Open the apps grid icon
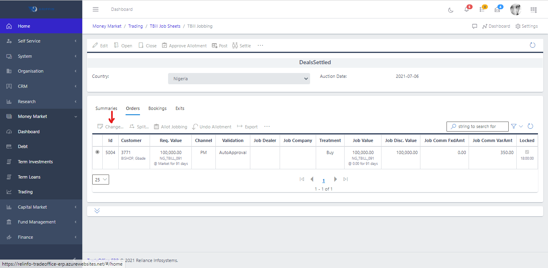Screen dimensions: 548x268 coord(533,10)
